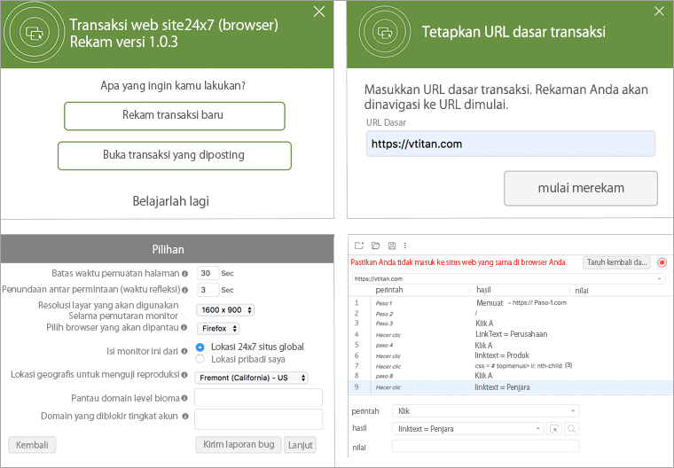Select row with css = # topmenus
The width and height of the screenshot is (674, 468).
[510, 366]
